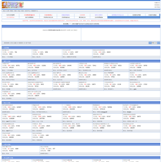
Task: Select 登录 in the top navigation
Action: coord(4,11)
